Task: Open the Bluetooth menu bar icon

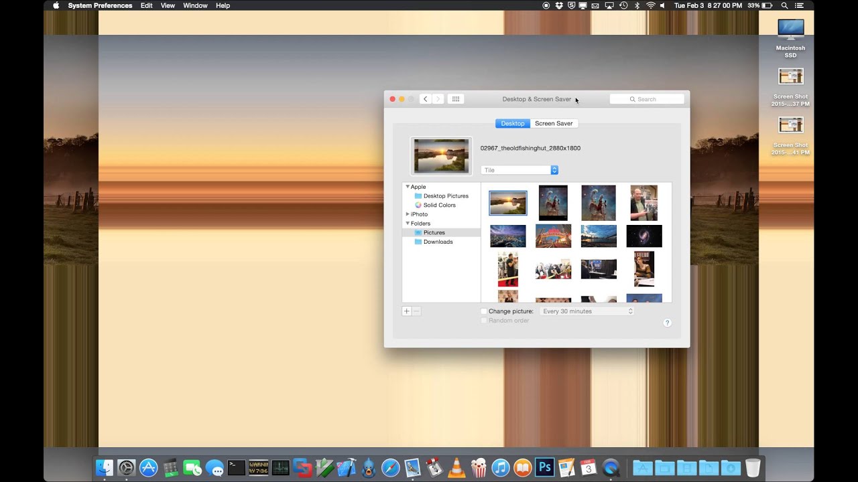Action: click(635, 5)
